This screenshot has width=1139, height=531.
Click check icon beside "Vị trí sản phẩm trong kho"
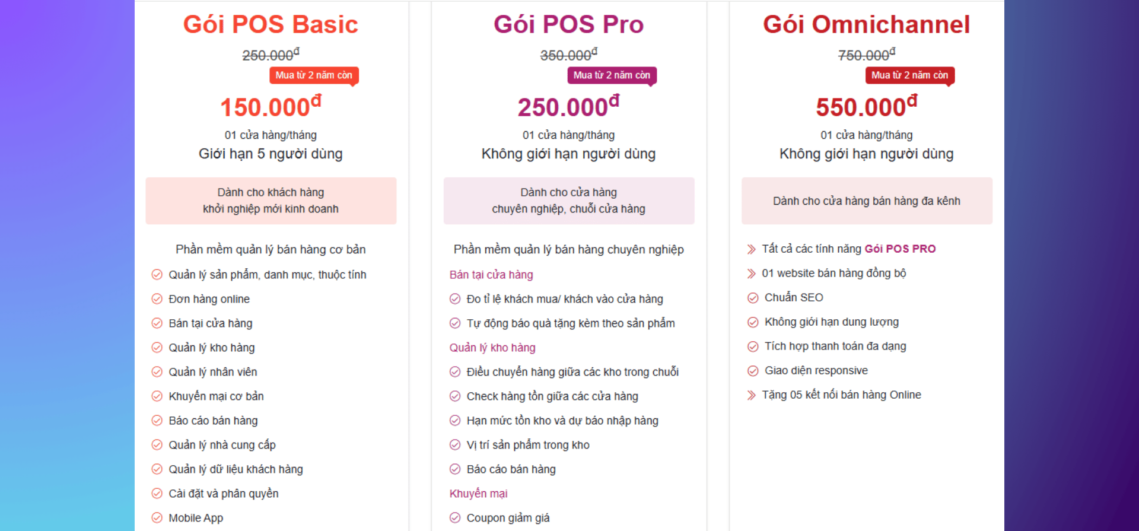(455, 445)
